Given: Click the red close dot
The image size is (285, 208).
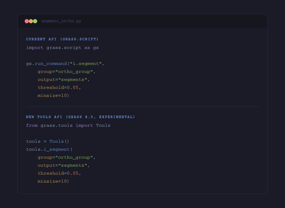Looking at the screenshot, I should tap(27, 21).
